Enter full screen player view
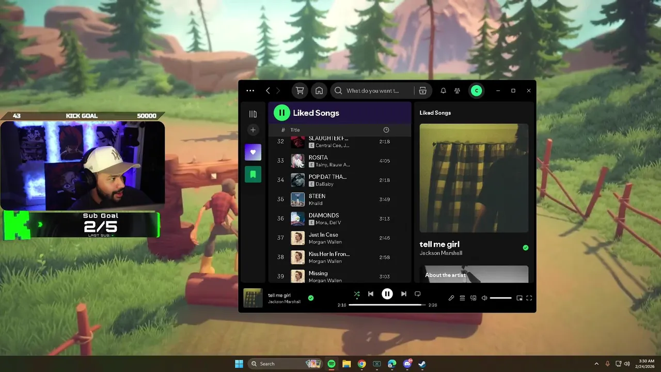The height and width of the screenshot is (372, 661). pos(529,298)
